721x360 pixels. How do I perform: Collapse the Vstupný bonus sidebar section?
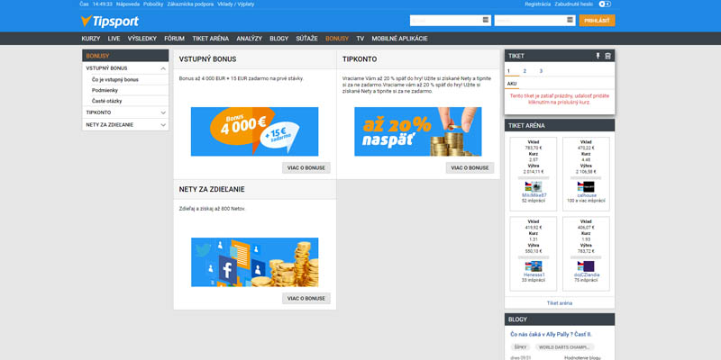[x=163, y=68]
